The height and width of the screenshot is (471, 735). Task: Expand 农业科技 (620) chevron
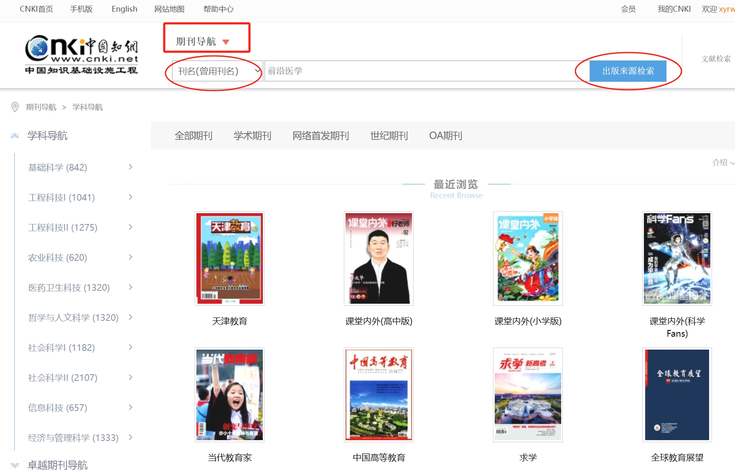(130, 257)
